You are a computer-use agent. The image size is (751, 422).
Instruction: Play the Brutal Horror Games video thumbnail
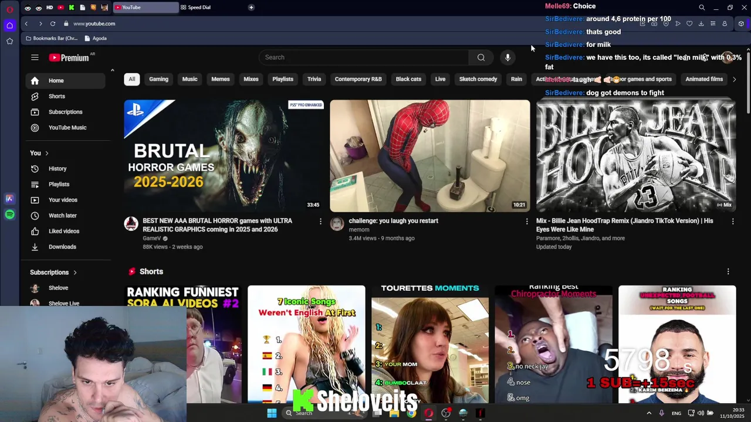tap(224, 155)
